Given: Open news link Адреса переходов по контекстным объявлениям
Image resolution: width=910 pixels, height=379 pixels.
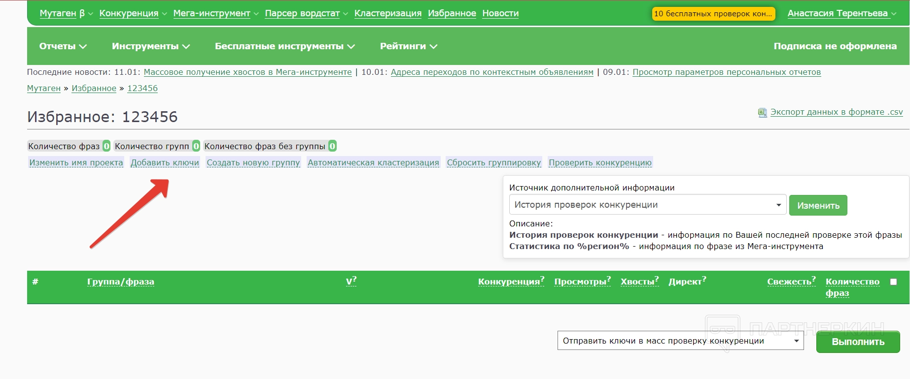Looking at the screenshot, I should click(492, 72).
